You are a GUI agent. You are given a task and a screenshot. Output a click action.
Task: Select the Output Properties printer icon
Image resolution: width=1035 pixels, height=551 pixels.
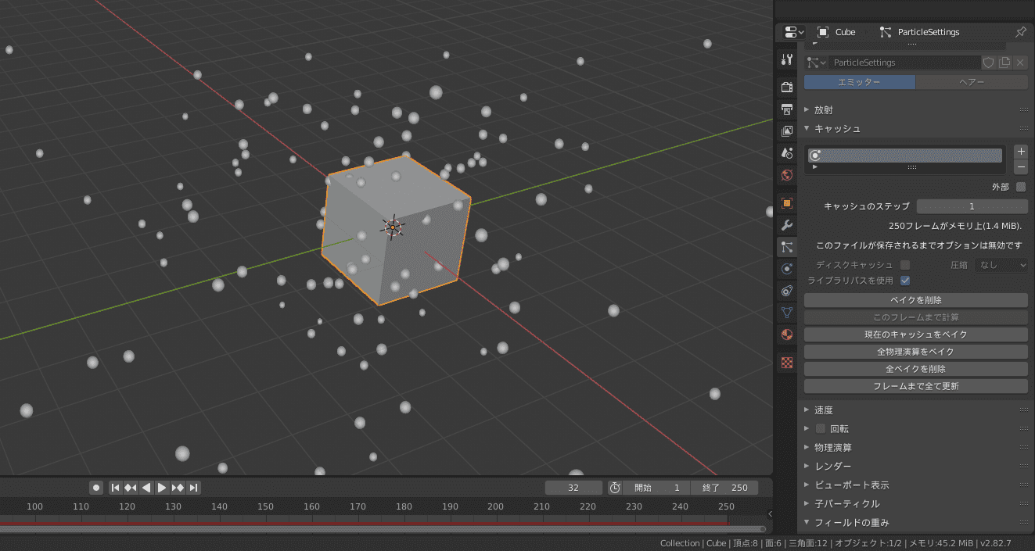pyautogui.click(x=786, y=109)
